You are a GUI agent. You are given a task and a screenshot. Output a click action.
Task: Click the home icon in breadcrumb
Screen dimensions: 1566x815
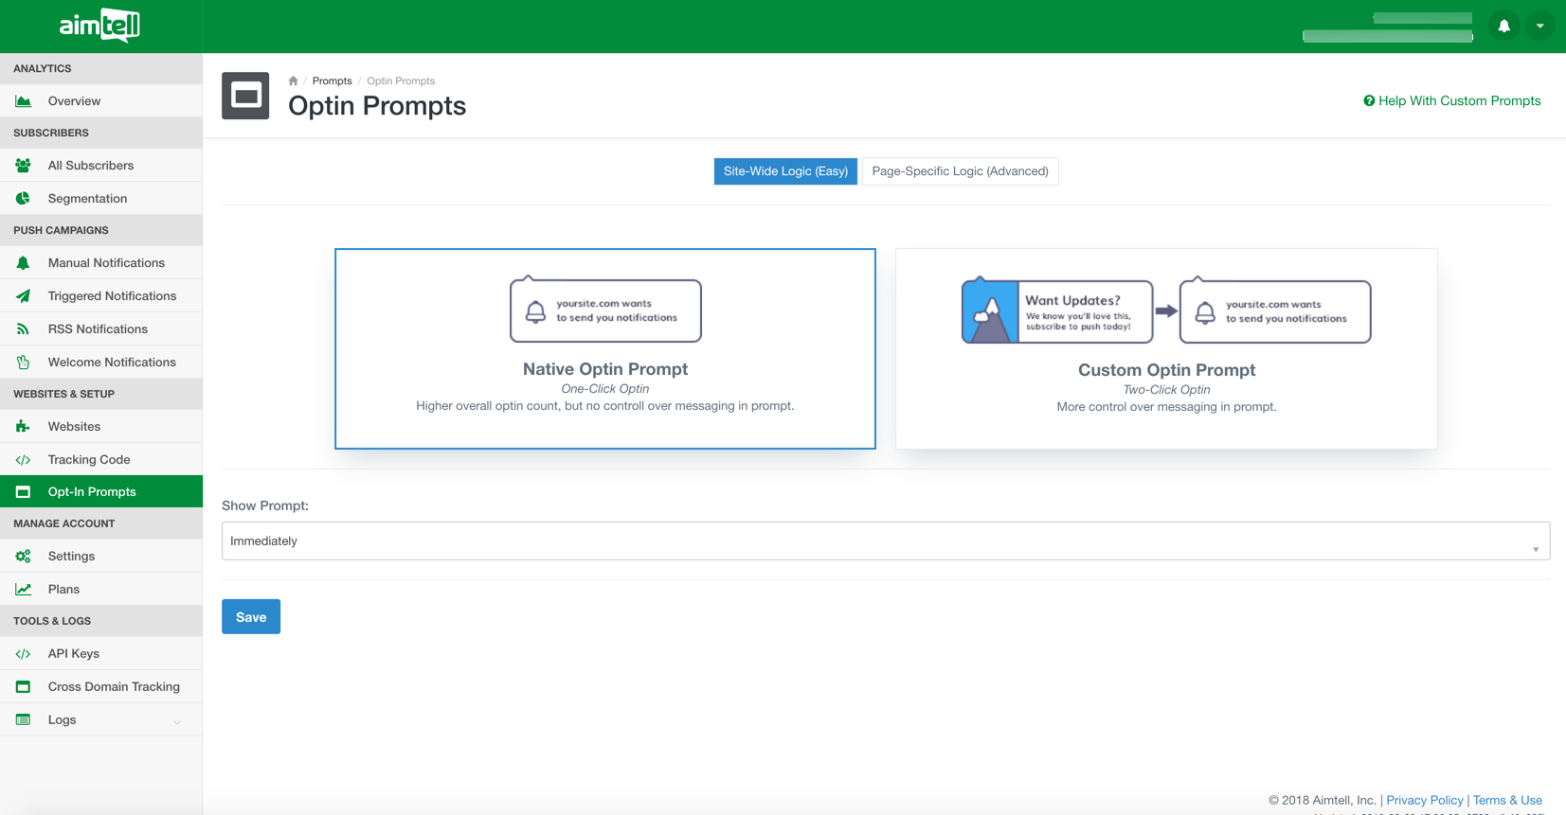coord(293,81)
